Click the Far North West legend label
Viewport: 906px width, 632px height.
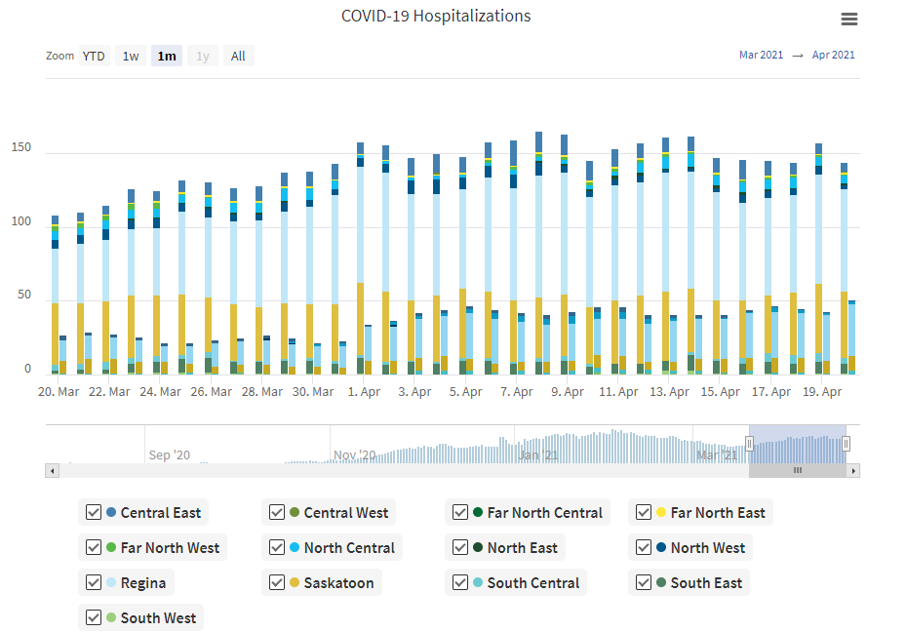click(x=170, y=548)
